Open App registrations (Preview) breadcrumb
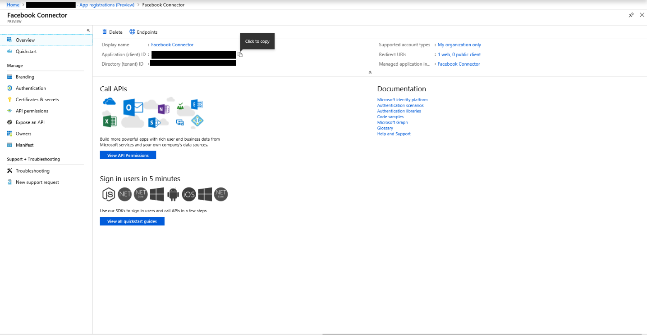 [x=107, y=4]
